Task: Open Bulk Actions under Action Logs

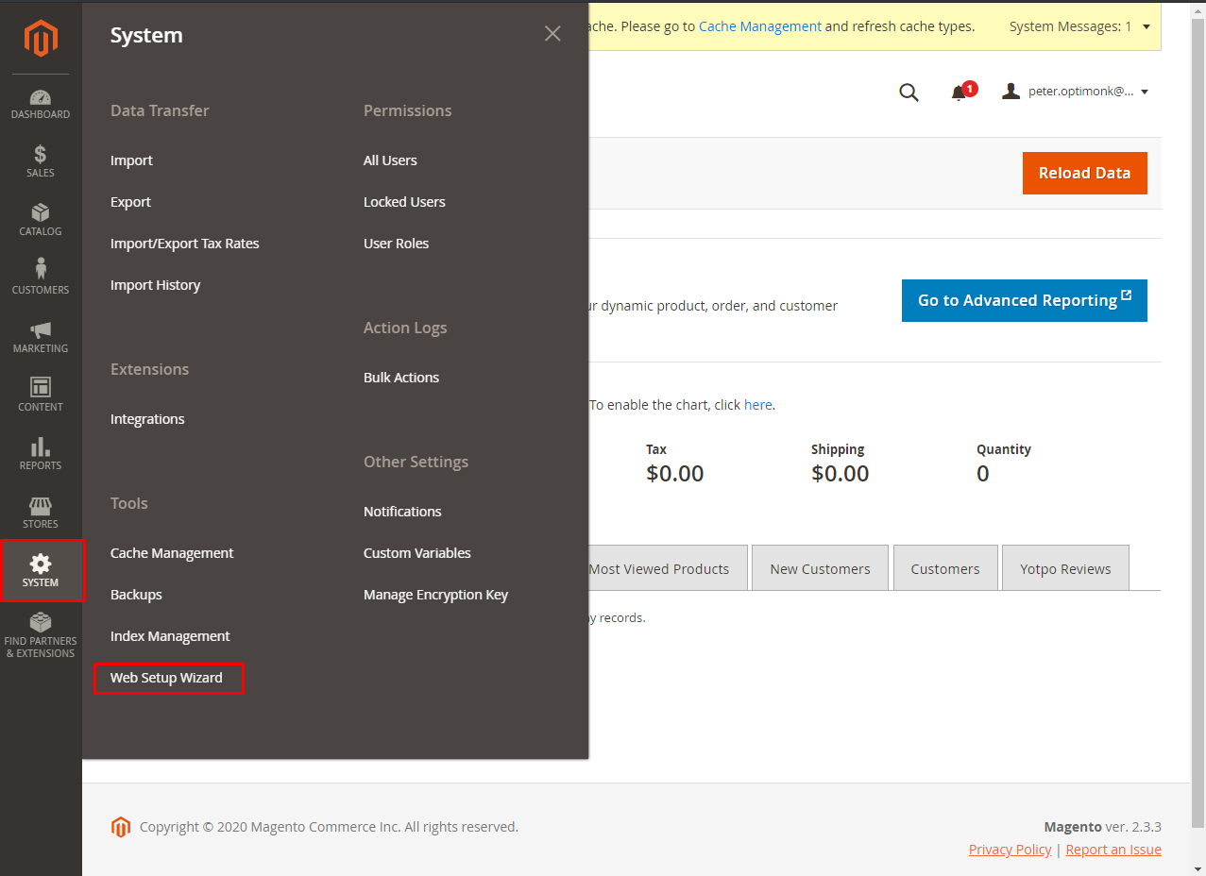Action: tap(401, 378)
